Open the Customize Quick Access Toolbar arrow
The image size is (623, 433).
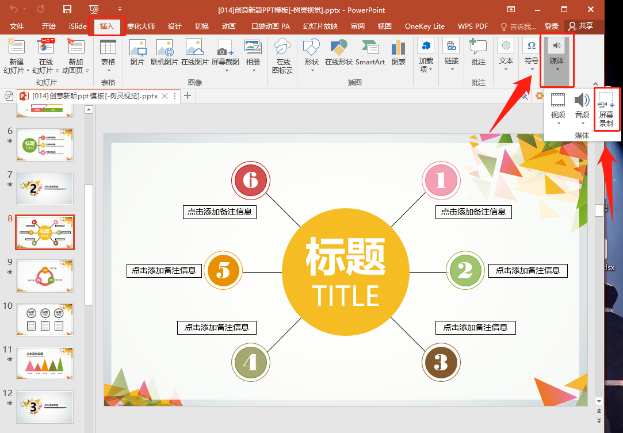coord(120,9)
